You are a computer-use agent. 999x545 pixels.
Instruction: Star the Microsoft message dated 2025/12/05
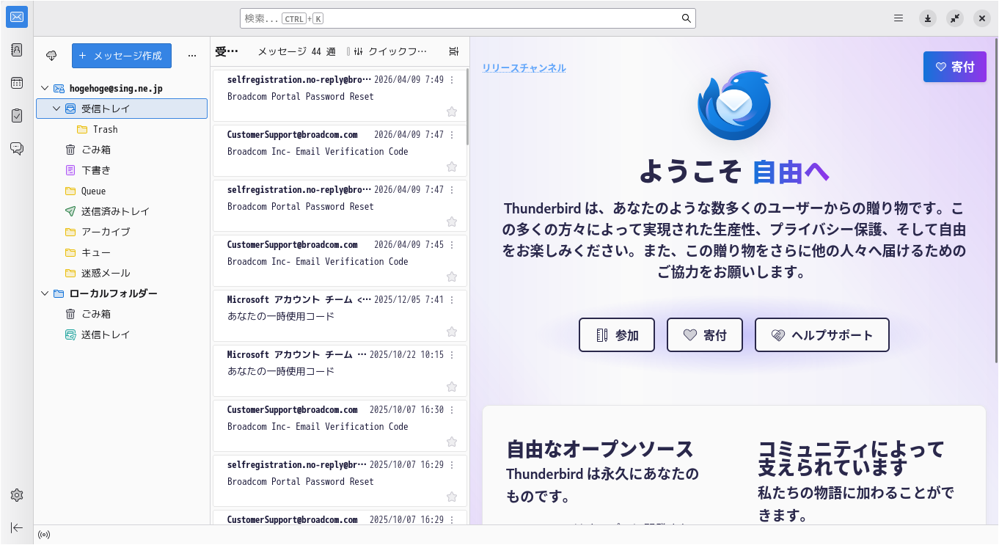pos(452,332)
